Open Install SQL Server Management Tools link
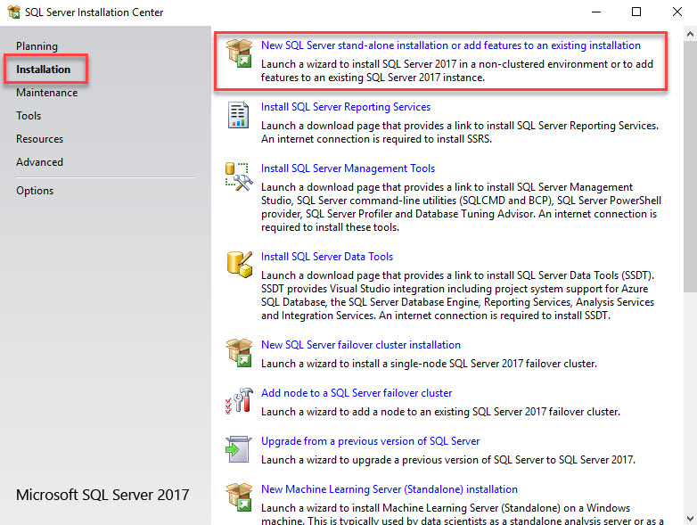Viewport: 697px width, 525px height. (348, 168)
